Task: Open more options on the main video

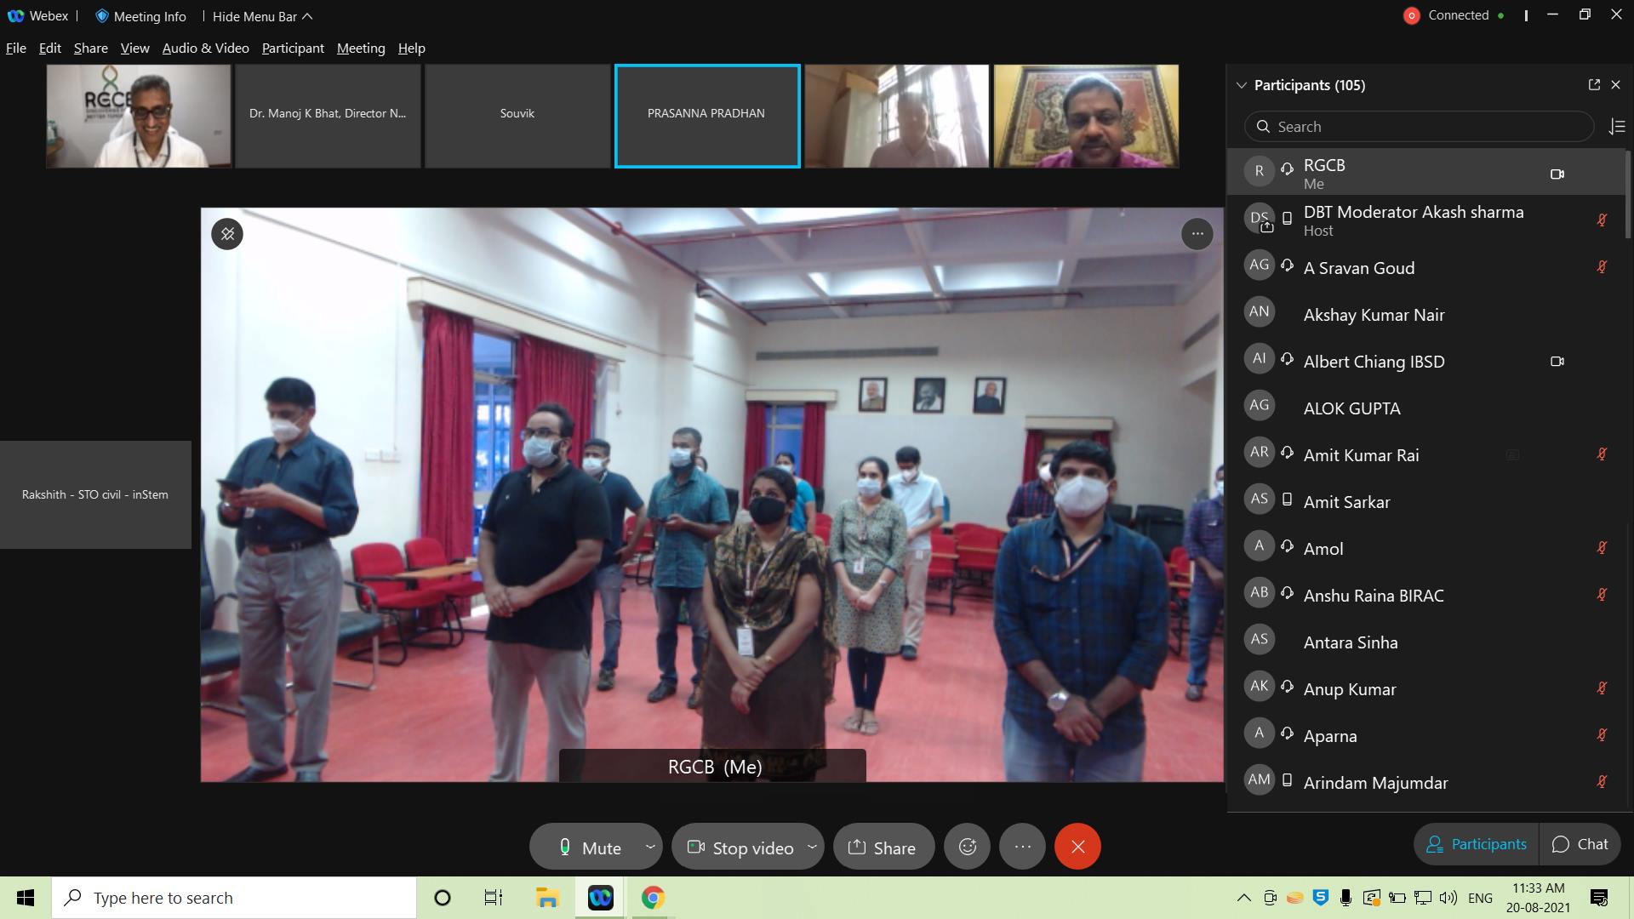Action: point(1197,234)
